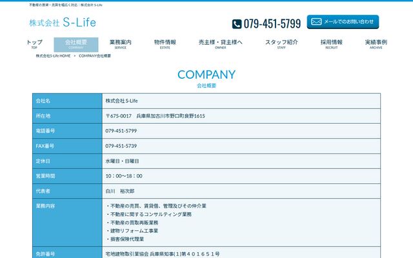Click table phone value 079-451-5799
Image resolution: width=413 pixels, height=258 pixels.
point(121,131)
